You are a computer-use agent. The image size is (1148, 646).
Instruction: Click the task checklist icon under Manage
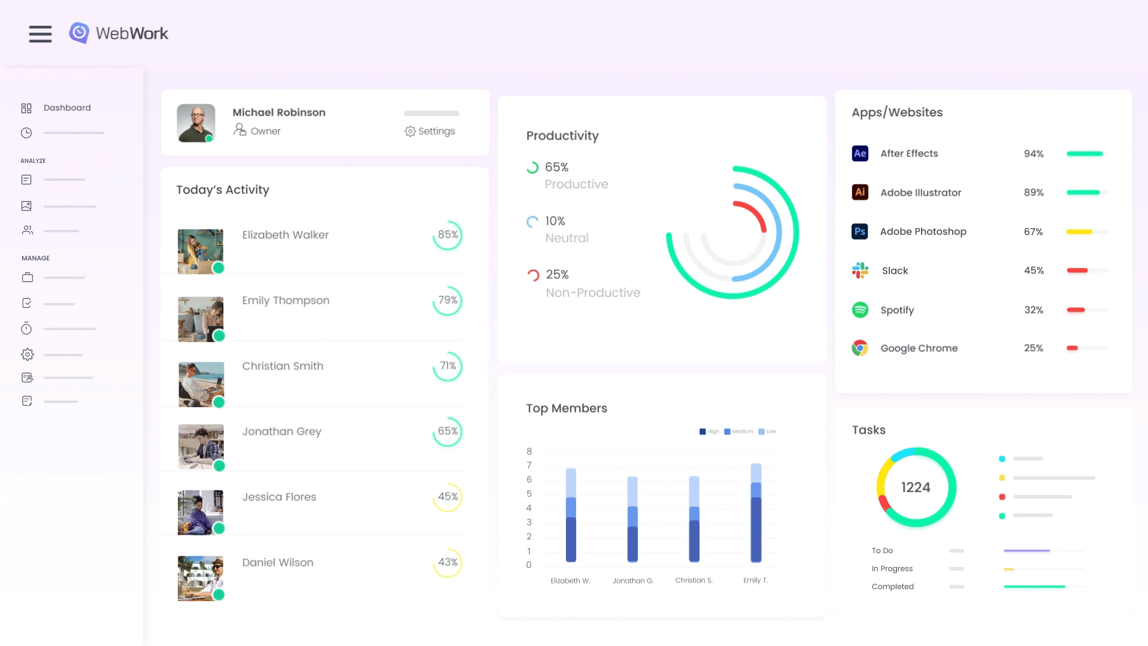click(x=26, y=303)
